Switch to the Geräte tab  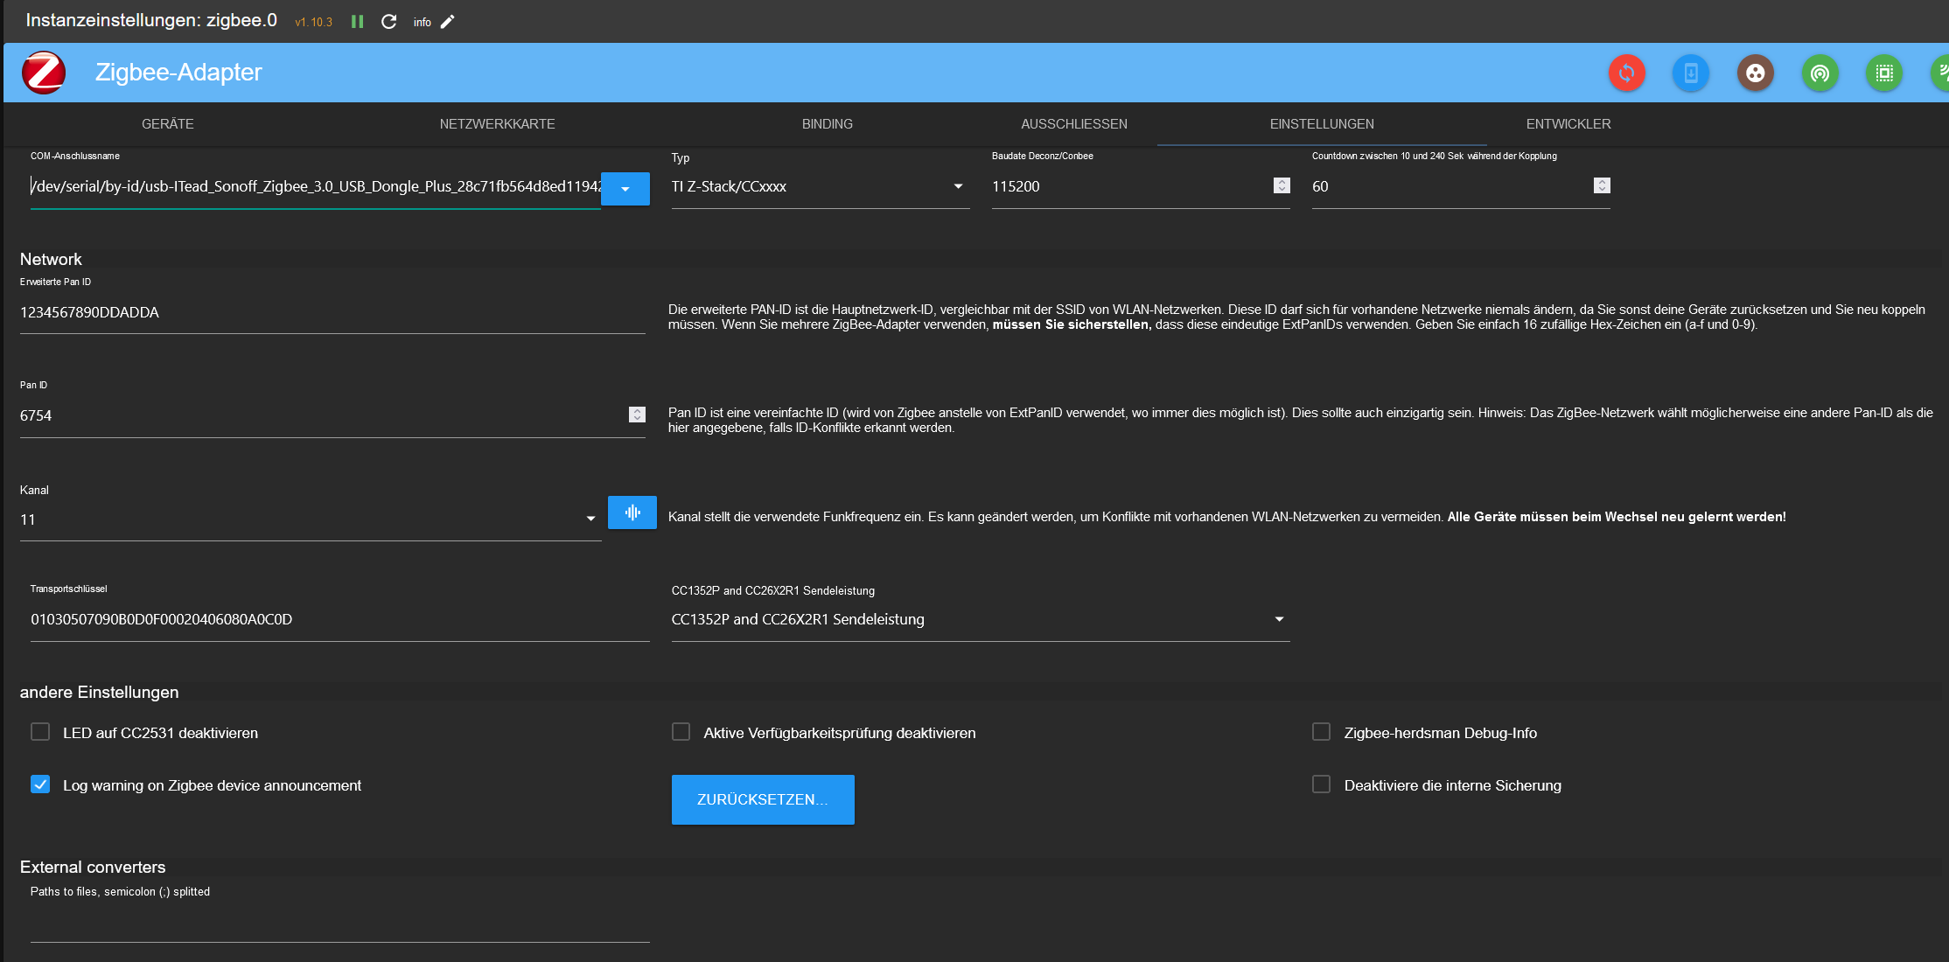click(168, 124)
